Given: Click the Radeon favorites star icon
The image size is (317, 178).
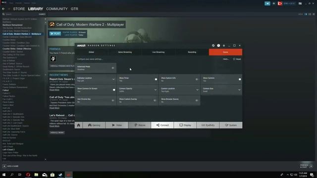Looking at the screenshot, I should tap(224, 45).
